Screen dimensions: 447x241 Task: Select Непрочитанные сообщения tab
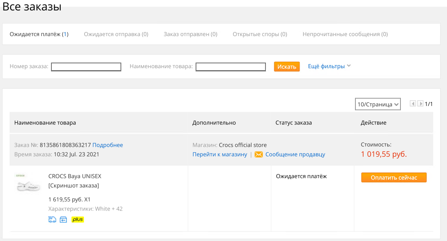(x=345, y=34)
